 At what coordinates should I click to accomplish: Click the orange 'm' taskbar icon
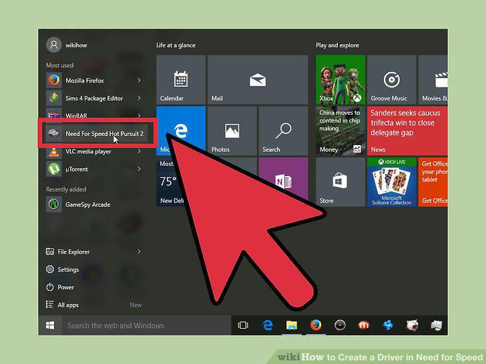point(364,325)
